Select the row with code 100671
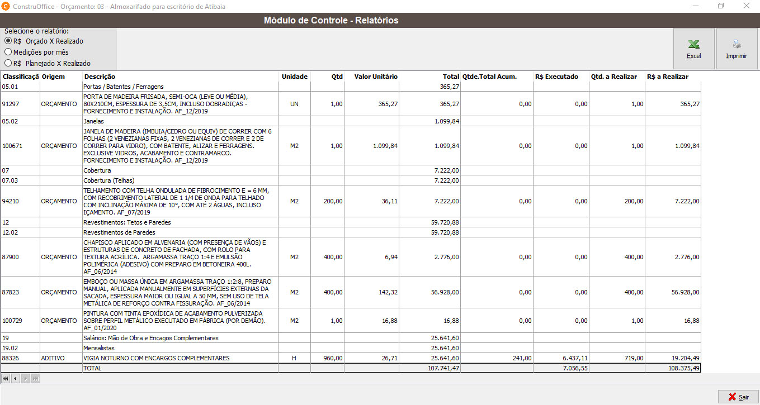 point(351,146)
